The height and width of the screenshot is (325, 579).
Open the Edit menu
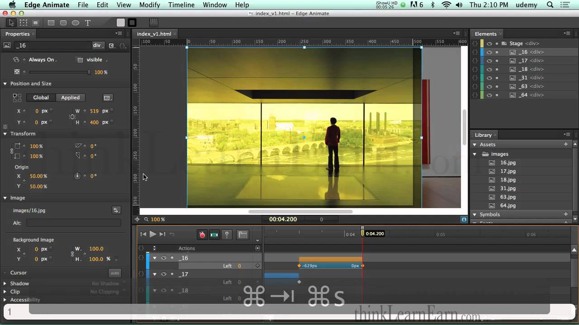point(103,5)
